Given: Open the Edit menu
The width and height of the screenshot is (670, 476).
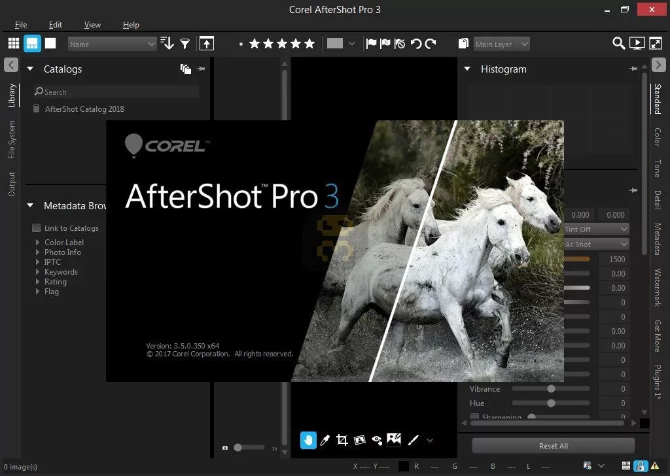Looking at the screenshot, I should click(x=55, y=25).
